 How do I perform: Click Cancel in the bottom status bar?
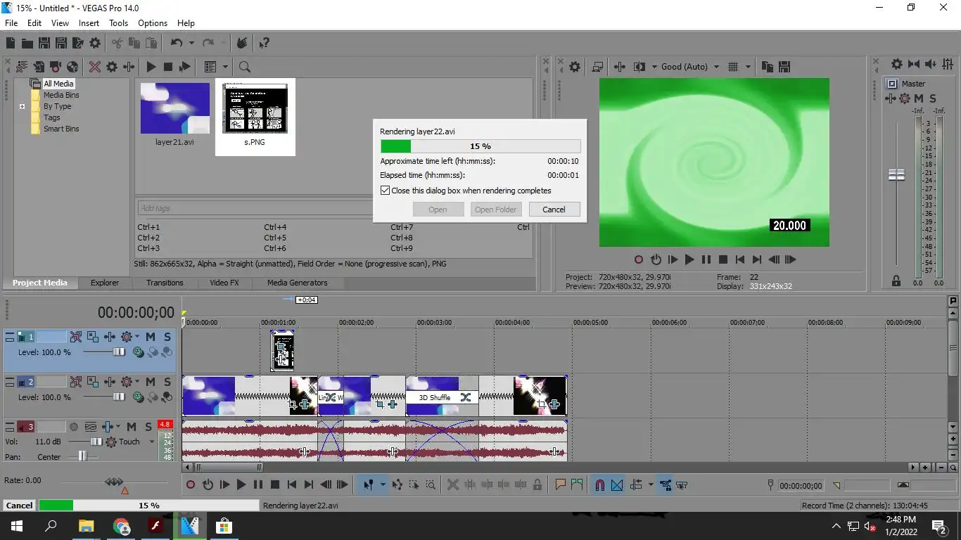click(19, 506)
